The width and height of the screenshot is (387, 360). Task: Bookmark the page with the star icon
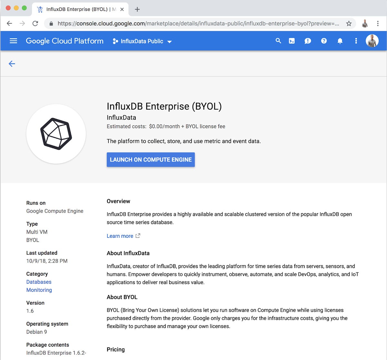point(349,24)
